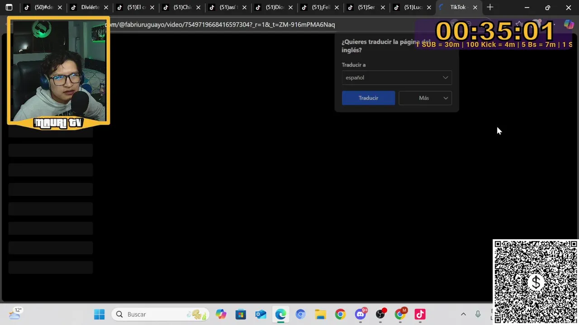This screenshot has width=579, height=325.
Task: Close the "Diviérte" tab
Action: pyautogui.click(x=106, y=7)
